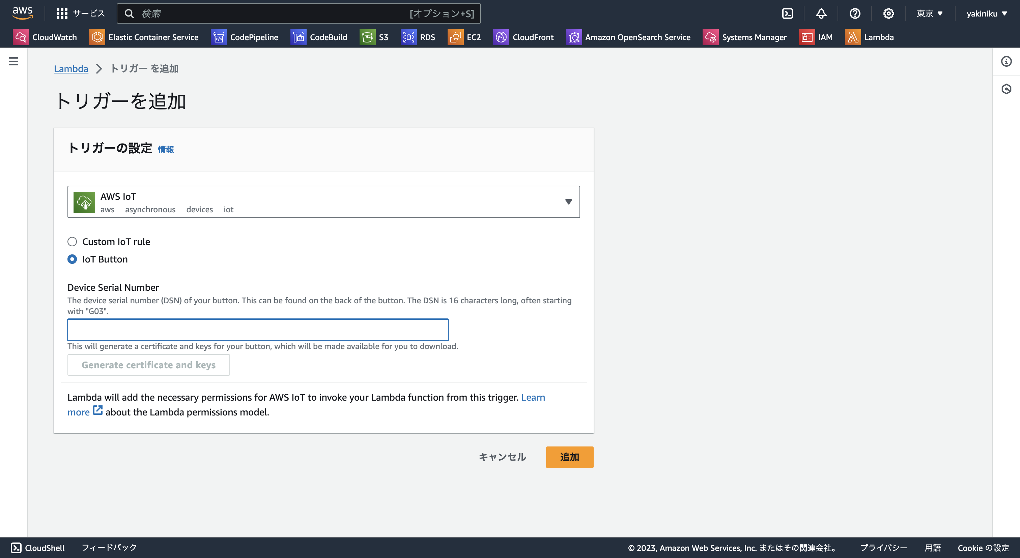Open CloudShell in the footer
This screenshot has height=558, width=1020.
[38, 547]
